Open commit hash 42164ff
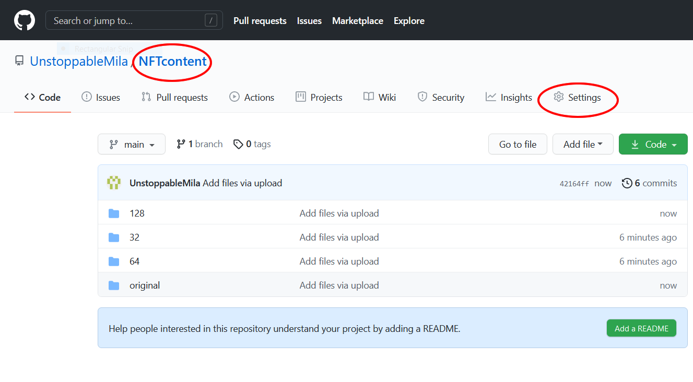This screenshot has width=693, height=382. click(574, 184)
